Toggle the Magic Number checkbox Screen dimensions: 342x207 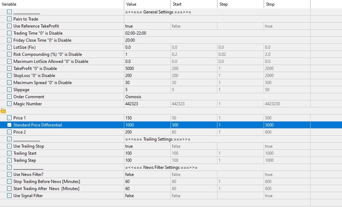(9, 104)
